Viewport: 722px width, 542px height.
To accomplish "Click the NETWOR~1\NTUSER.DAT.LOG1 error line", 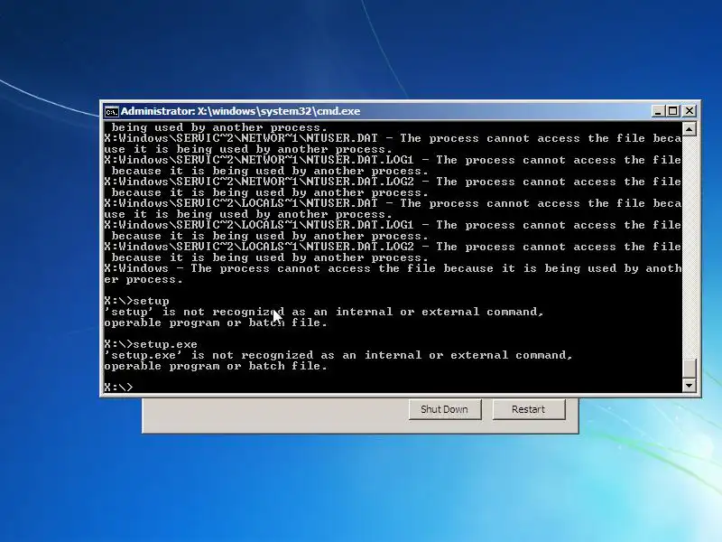I will pyautogui.click(x=393, y=161).
